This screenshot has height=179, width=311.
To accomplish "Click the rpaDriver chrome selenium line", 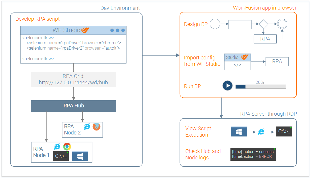I will pyautogui.click(x=74, y=43).
